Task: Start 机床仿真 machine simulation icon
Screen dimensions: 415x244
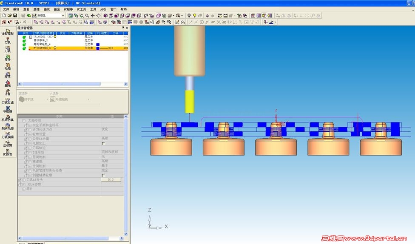Action: 7,118
